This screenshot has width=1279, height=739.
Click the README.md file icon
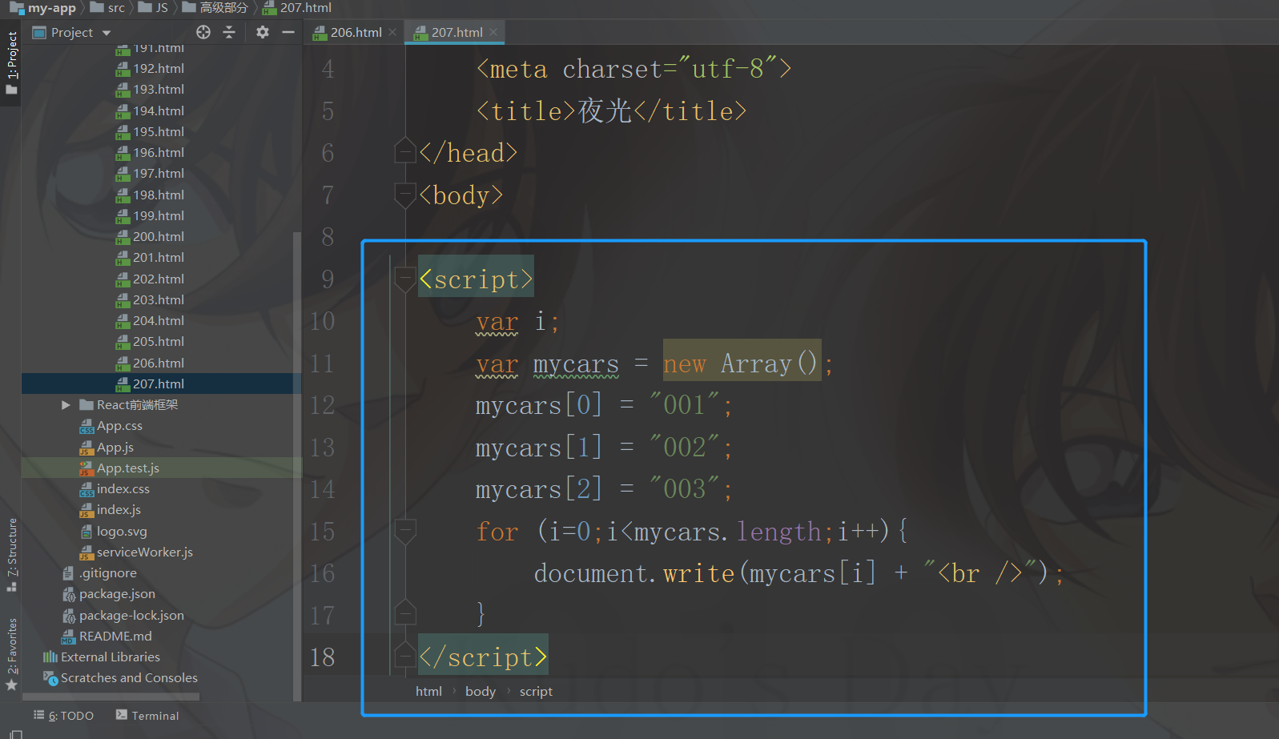click(x=69, y=637)
